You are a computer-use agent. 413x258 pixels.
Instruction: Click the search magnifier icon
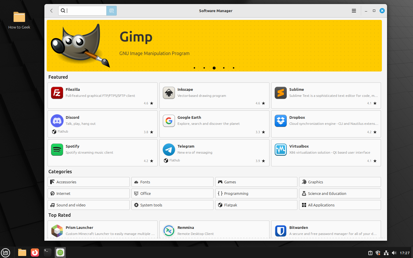pyautogui.click(x=63, y=11)
